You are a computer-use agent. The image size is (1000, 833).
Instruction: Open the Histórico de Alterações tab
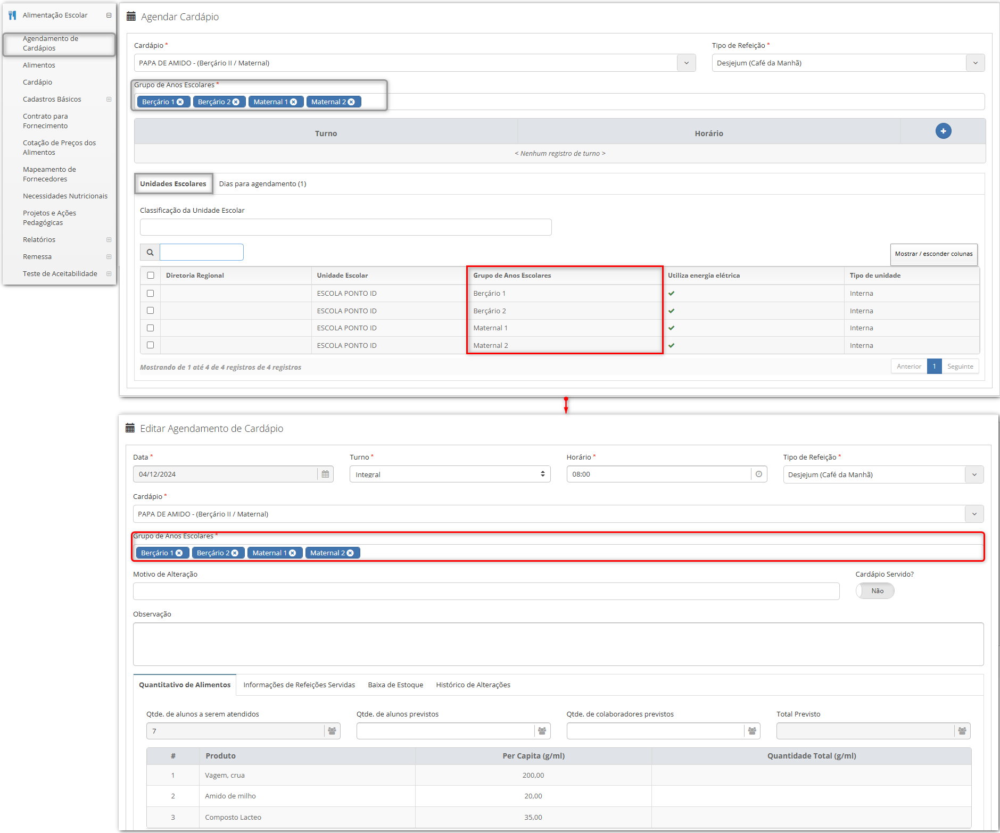[473, 685]
